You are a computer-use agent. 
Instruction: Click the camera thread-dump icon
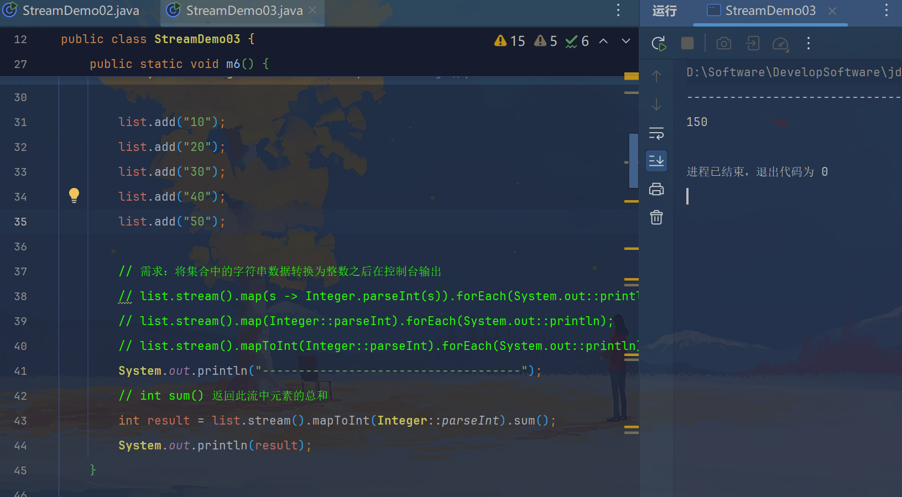tap(724, 43)
